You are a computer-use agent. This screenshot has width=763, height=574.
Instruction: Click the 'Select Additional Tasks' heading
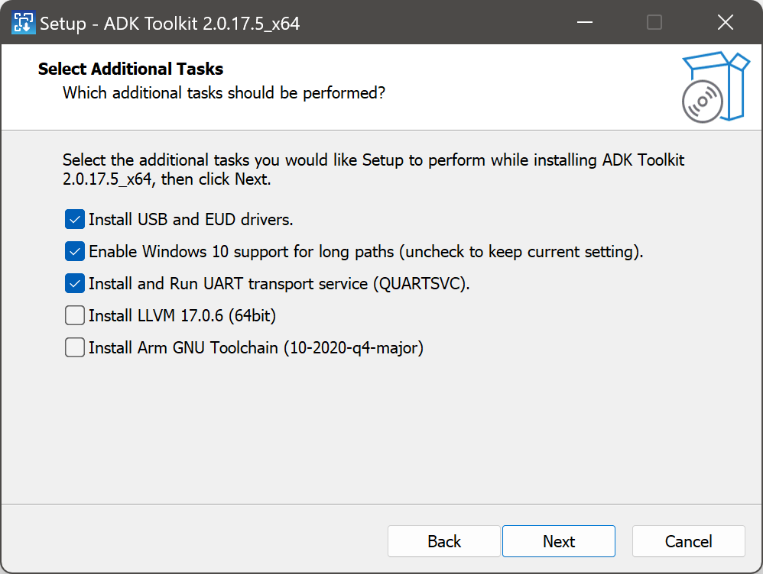click(x=131, y=69)
